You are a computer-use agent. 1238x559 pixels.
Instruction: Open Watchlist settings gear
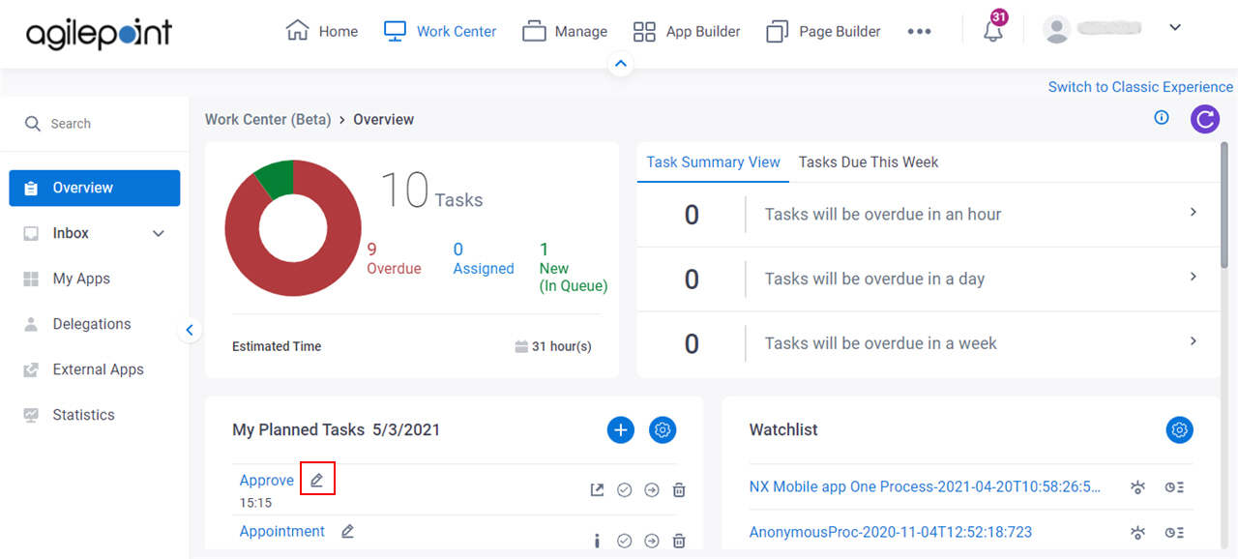coord(1180,430)
